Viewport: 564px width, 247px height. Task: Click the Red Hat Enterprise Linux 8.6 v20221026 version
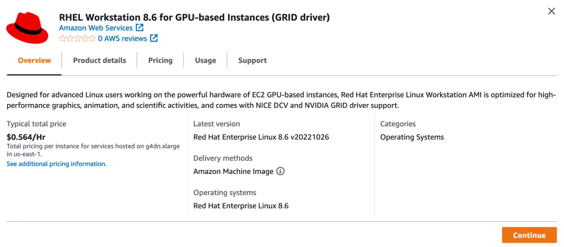(261, 137)
